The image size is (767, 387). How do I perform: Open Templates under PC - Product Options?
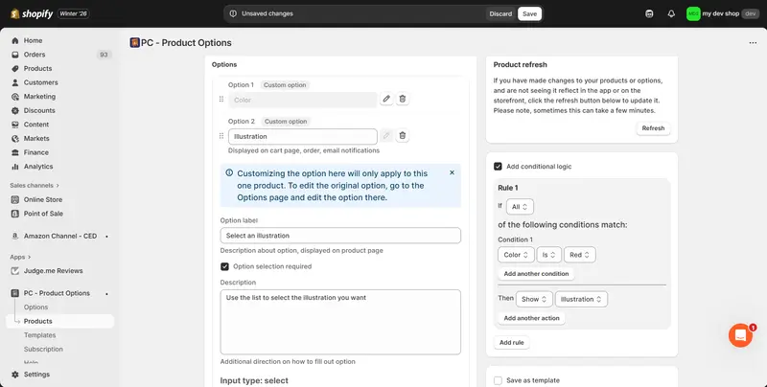[x=39, y=335]
